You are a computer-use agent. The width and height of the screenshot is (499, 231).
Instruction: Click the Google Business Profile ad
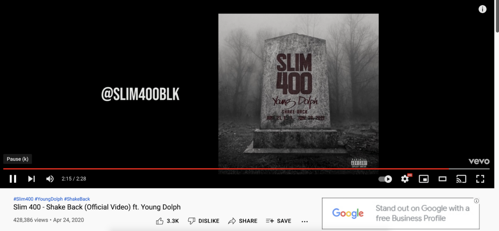(x=400, y=213)
